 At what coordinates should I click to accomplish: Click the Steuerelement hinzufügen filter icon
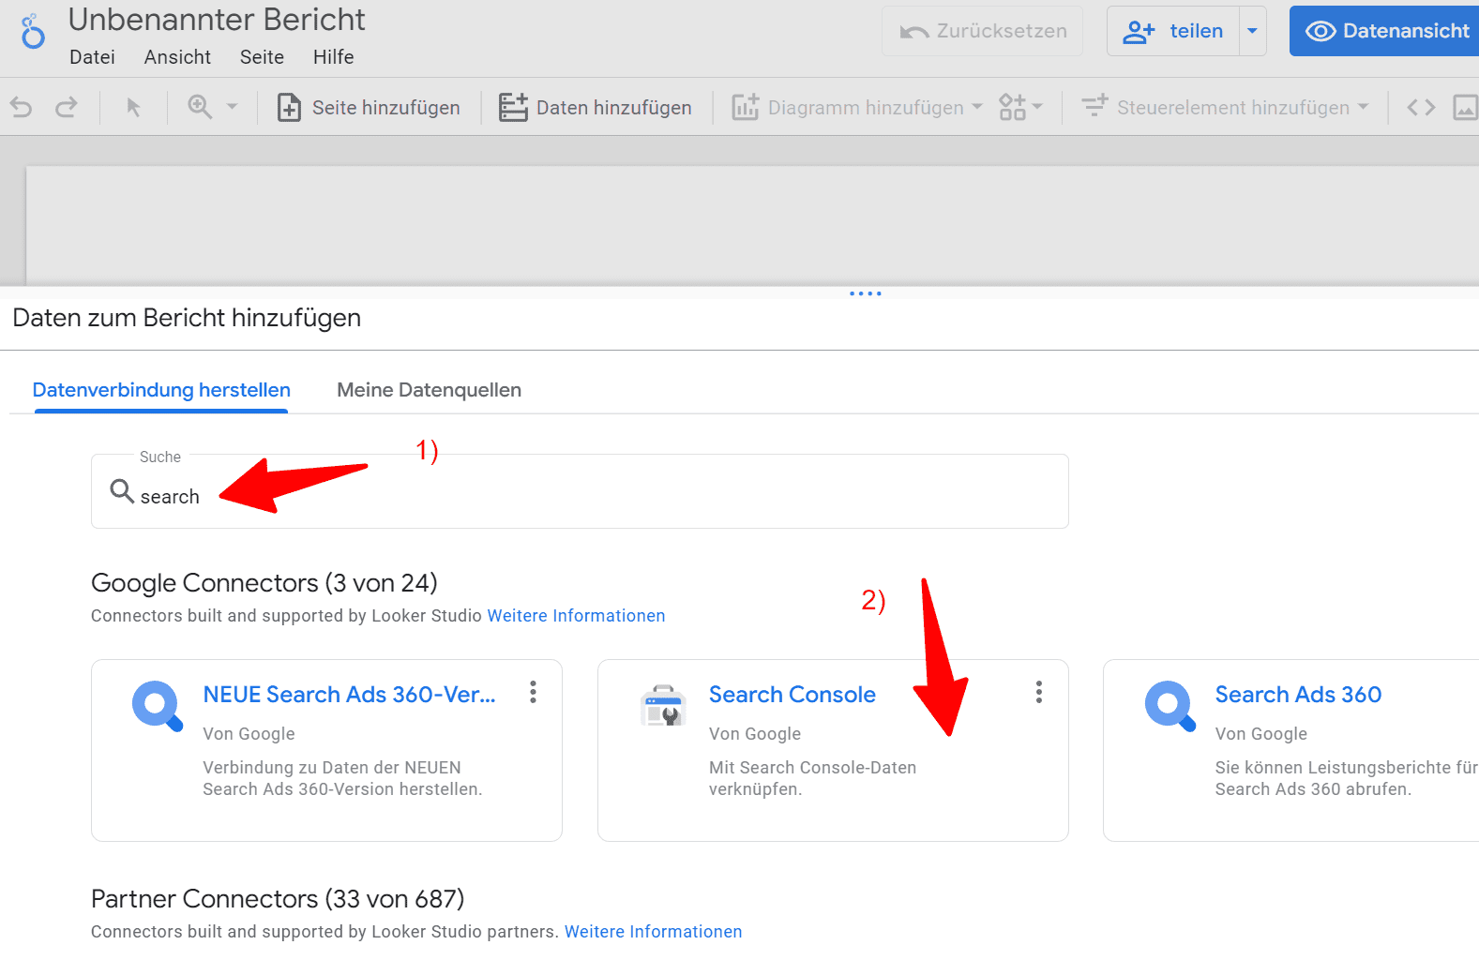[x=1094, y=105]
